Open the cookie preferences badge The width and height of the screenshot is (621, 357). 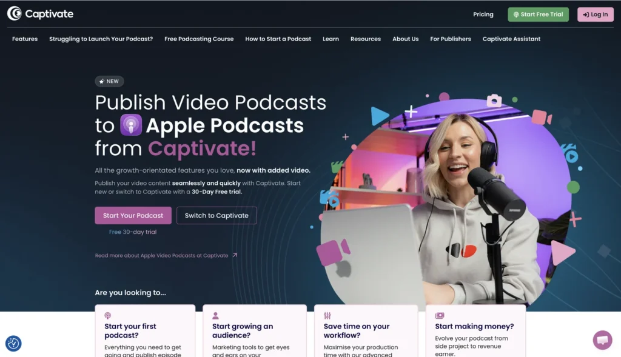13,343
